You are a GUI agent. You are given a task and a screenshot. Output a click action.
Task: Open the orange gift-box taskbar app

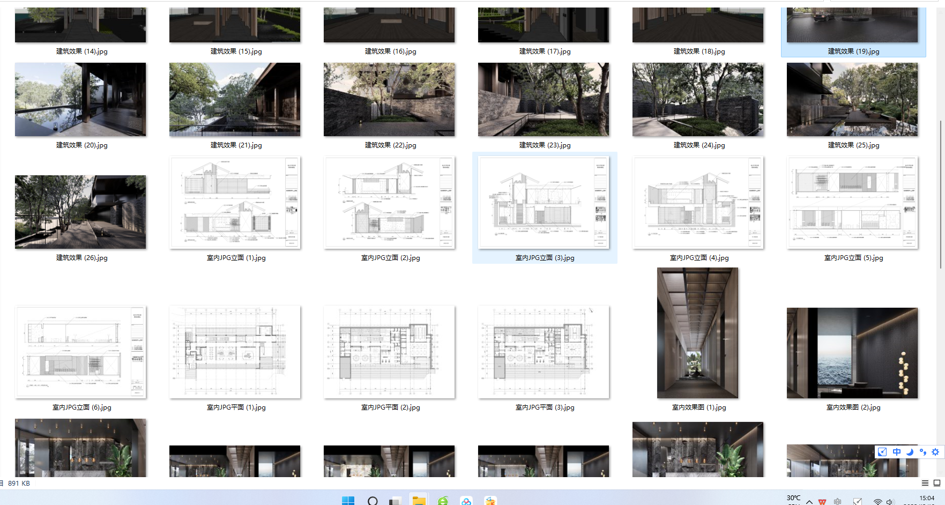[x=490, y=501]
